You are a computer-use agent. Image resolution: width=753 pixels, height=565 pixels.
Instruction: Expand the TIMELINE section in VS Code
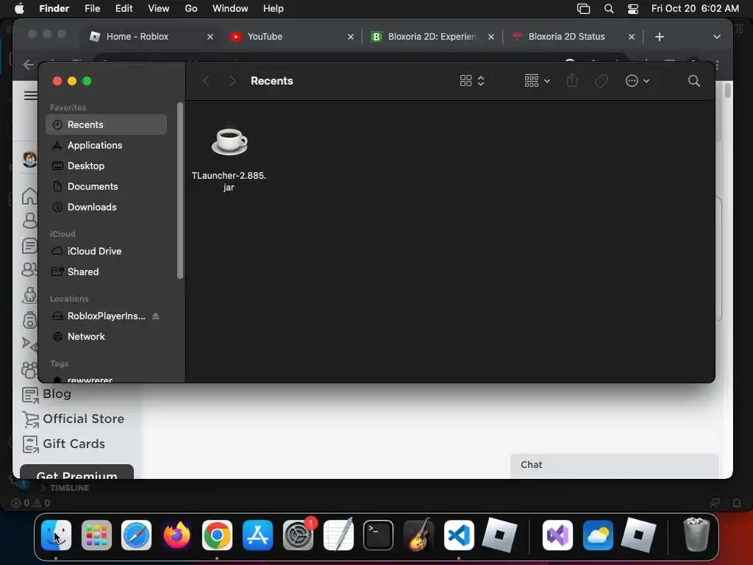click(65, 488)
